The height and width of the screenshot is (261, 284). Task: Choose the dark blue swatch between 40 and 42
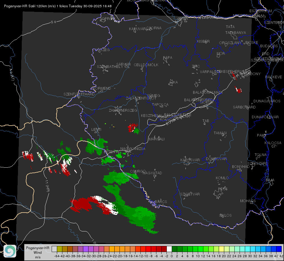point(279,249)
